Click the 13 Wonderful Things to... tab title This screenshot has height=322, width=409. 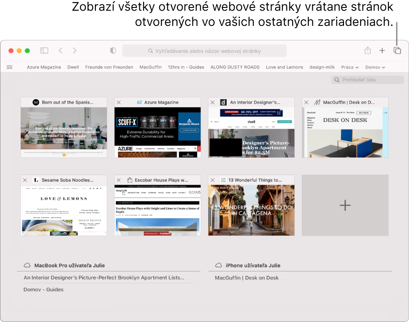tap(255, 180)
